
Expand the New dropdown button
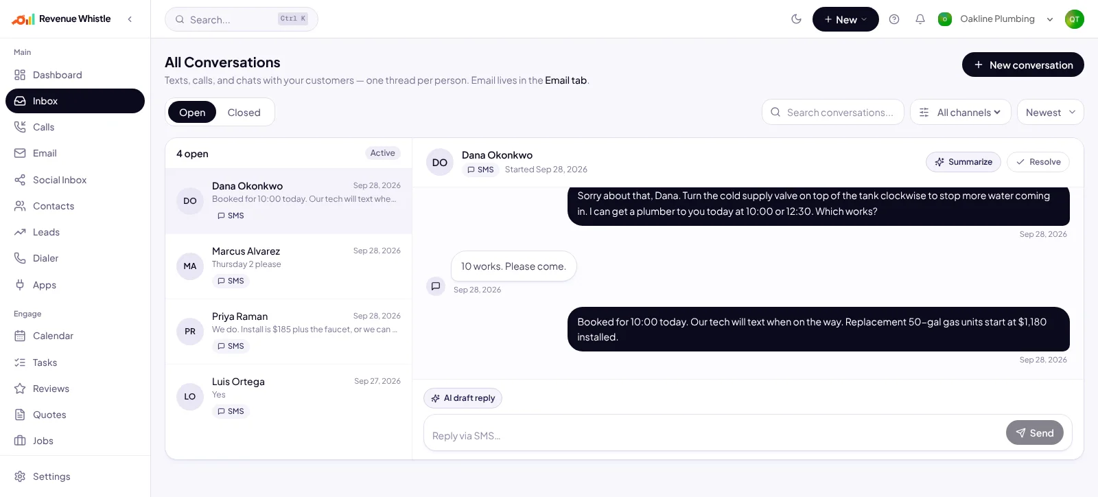coord(845,19)
